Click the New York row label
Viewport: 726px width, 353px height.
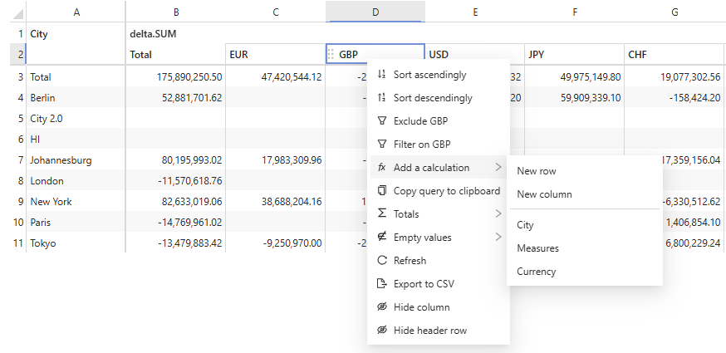(52, 202)
